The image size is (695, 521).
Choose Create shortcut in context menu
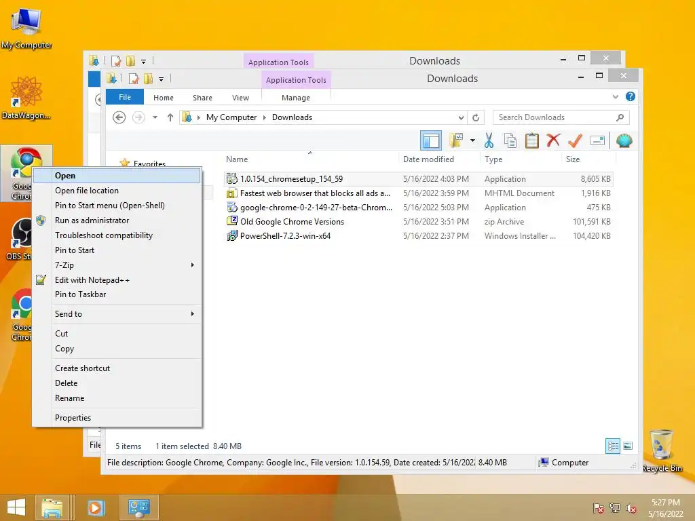click(117, 368)
